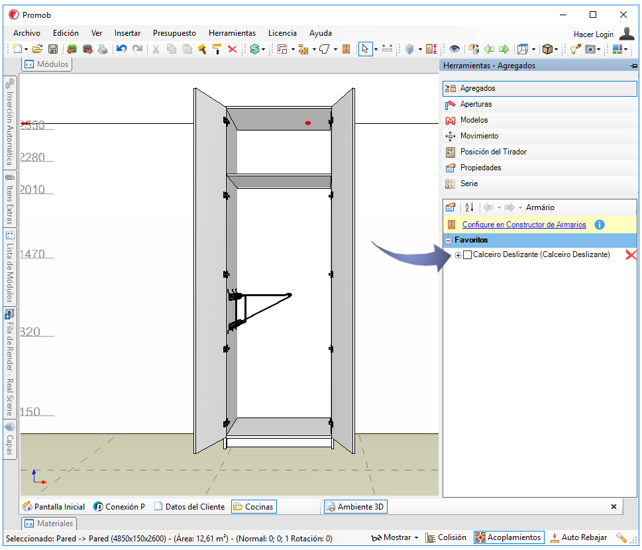Toggle Colisión in the status bar
The width and height of the screenshot is (642, 550).
(x=446, y=537)
